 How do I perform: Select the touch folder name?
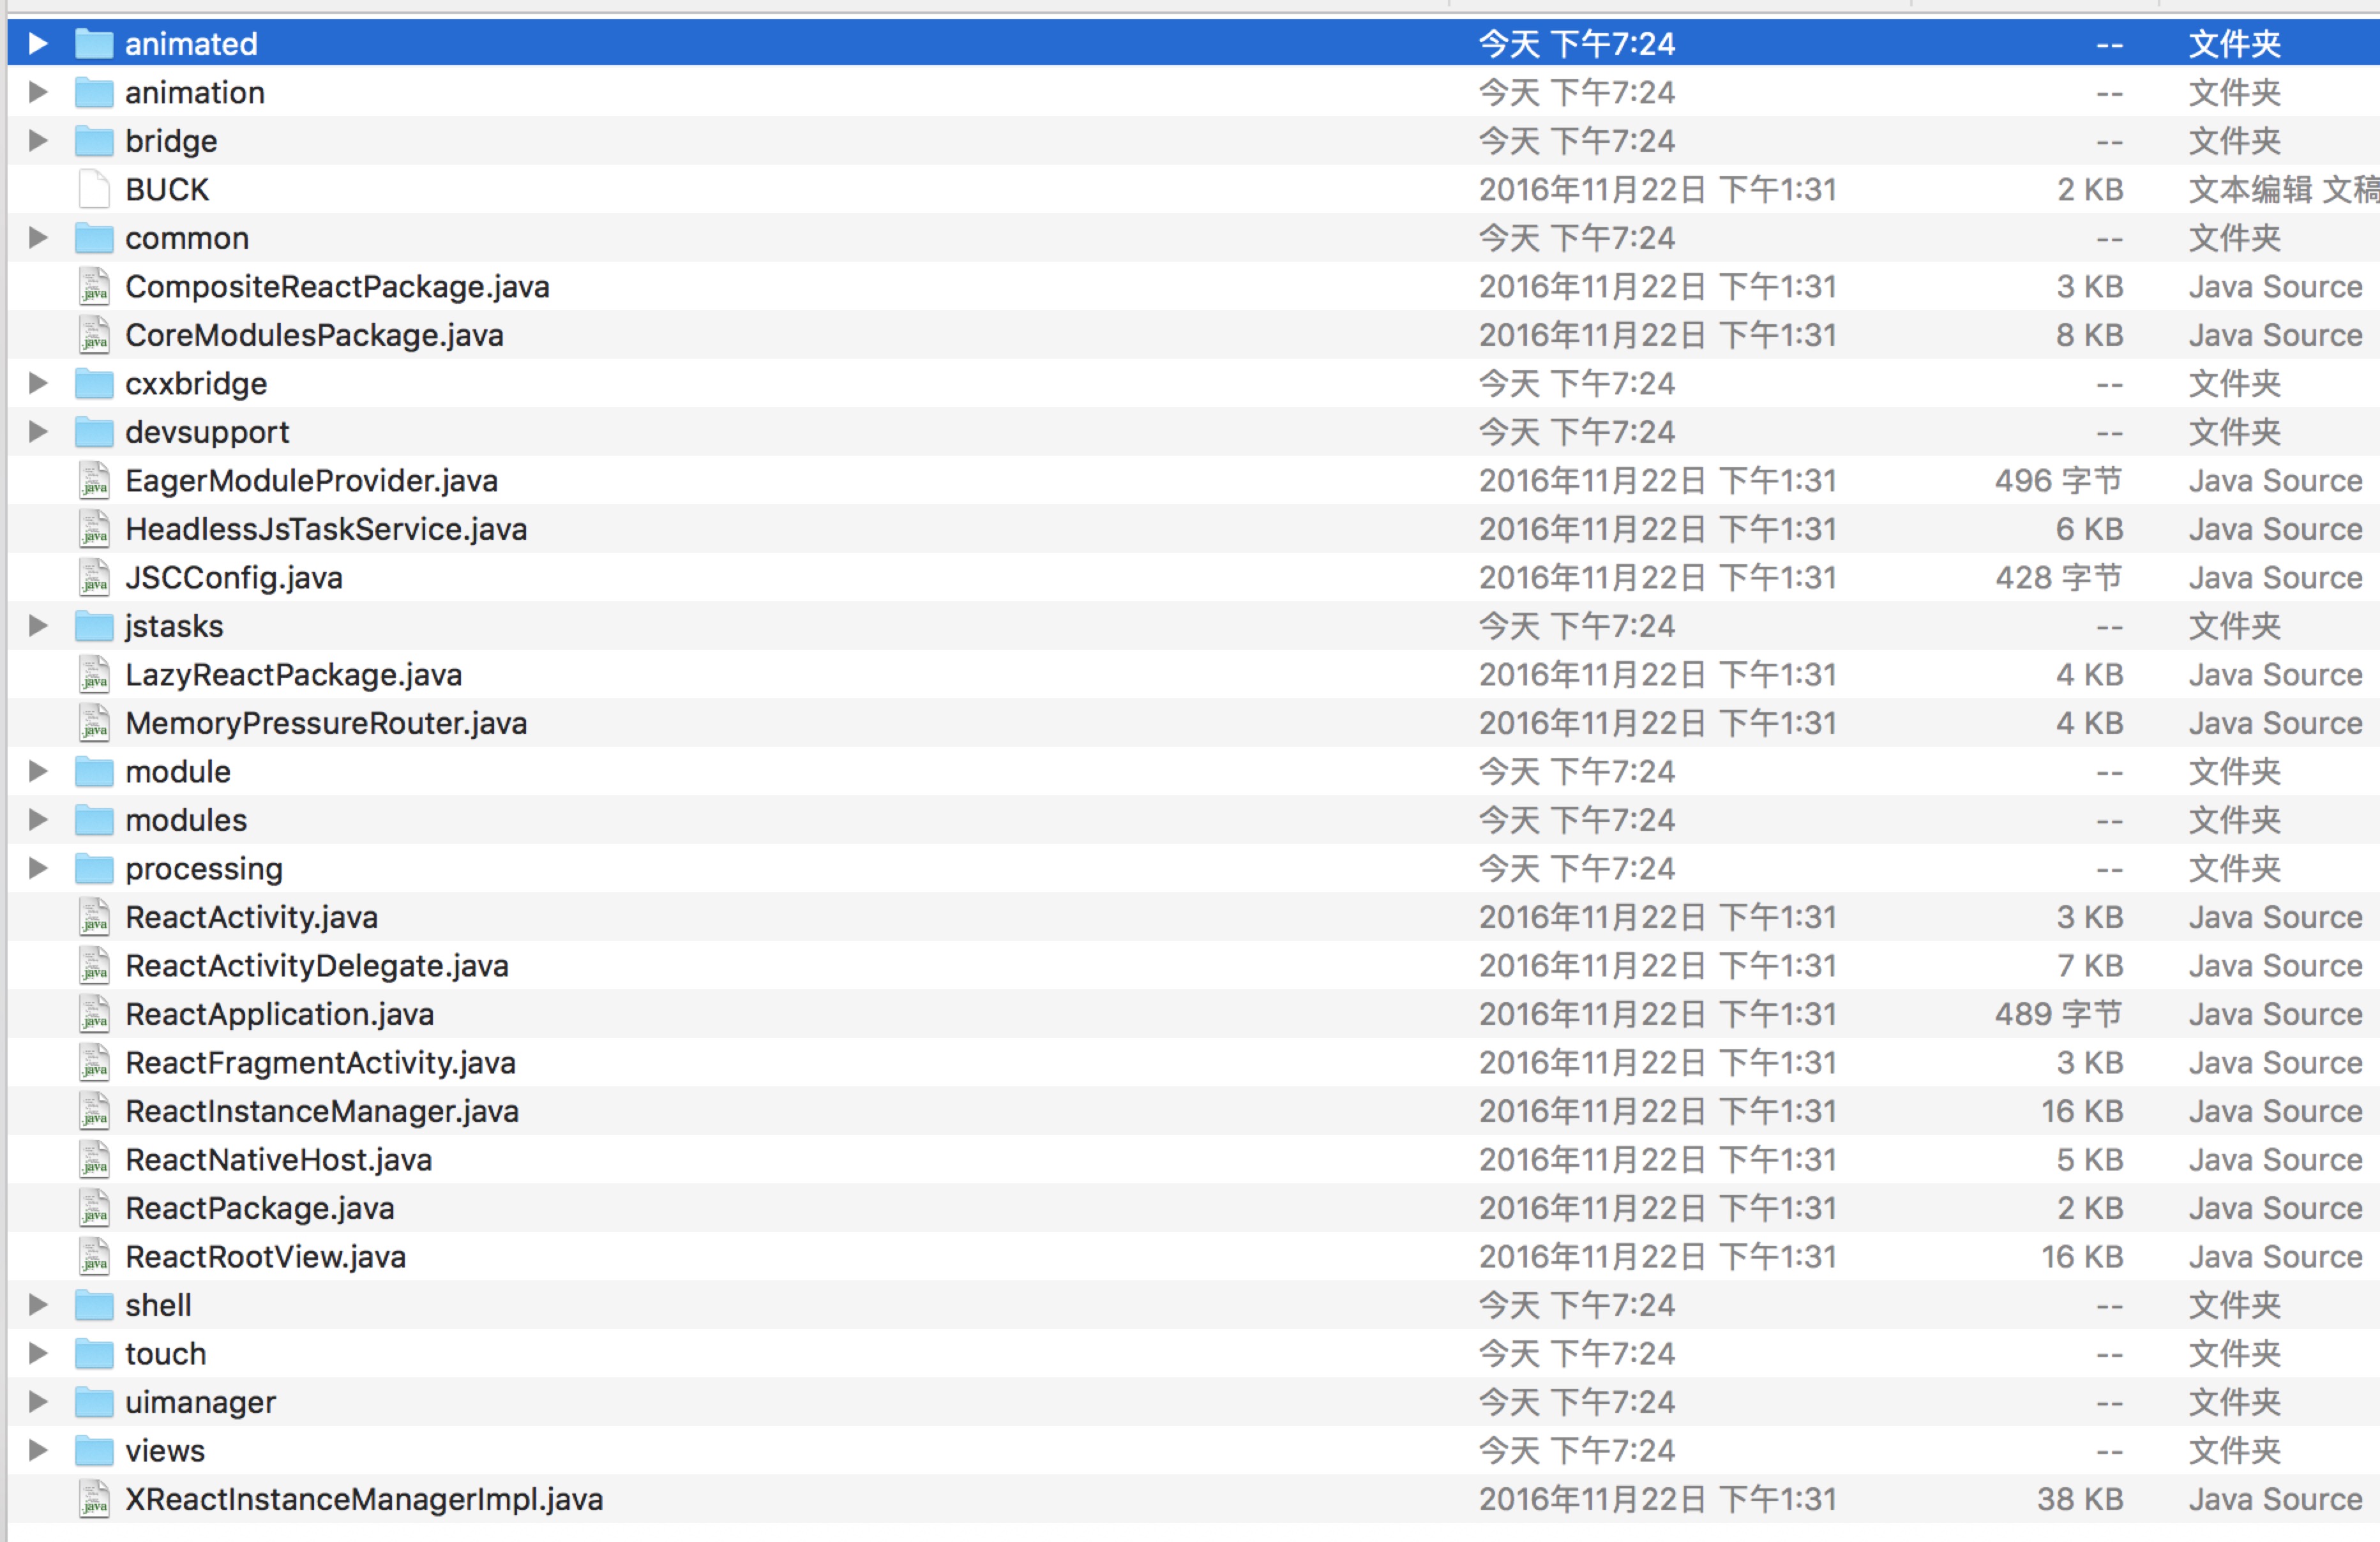click(x=166, y=1353)
